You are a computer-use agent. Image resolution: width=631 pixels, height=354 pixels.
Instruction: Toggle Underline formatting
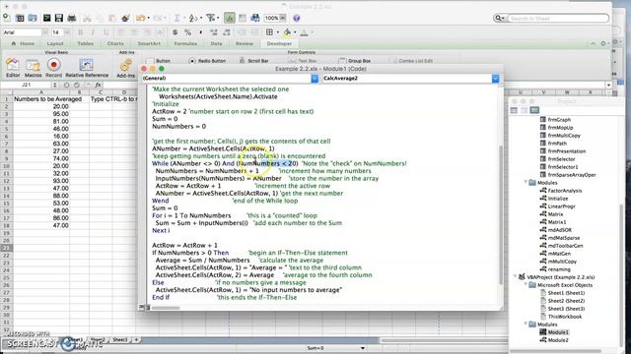click(x=106, y=32)
